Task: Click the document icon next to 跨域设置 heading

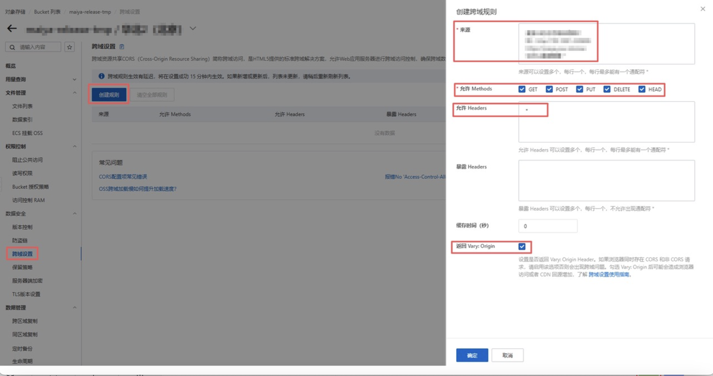Action: tap(122, 47)
